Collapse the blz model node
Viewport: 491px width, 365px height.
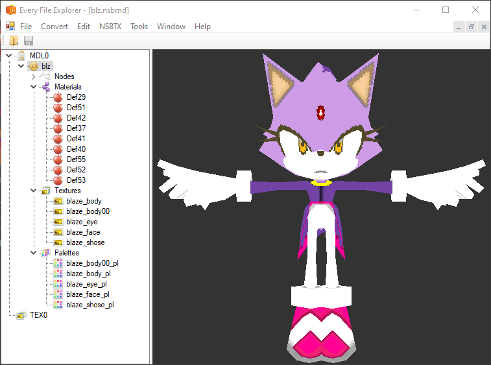pyautogui.click(x=21, y=66)
